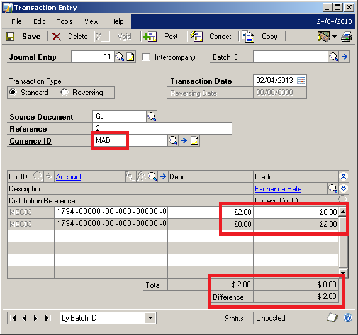Go to next record navigation button
The height and width of the screenshot is (335, 358).
35,318
